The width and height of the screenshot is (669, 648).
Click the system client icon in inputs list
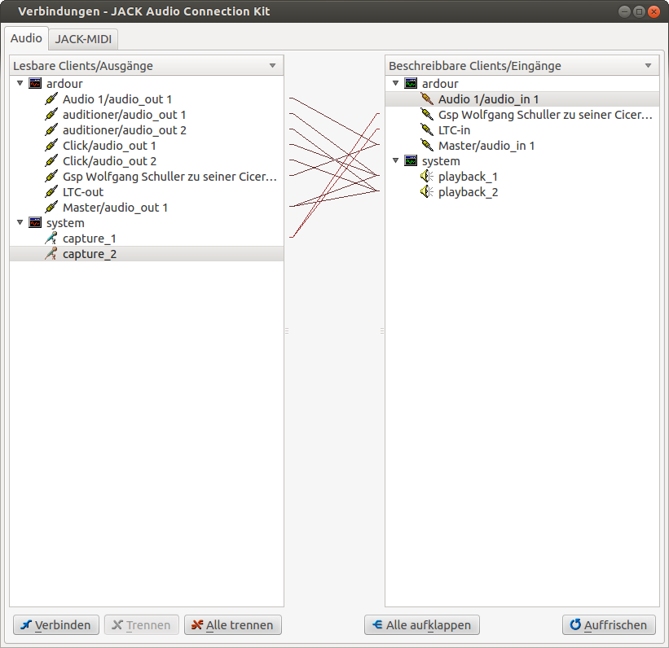(x=411, y=160)
